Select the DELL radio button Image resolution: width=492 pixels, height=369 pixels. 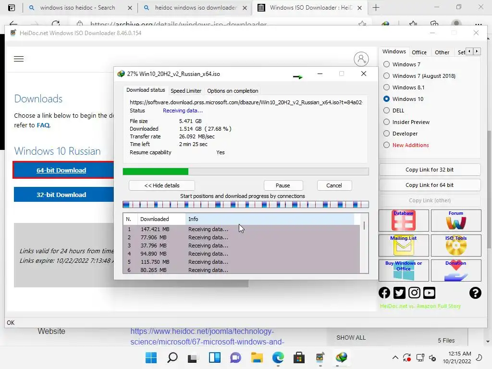click(387, 111)
